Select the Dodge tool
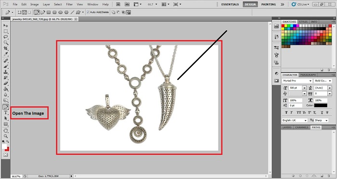The height and width of the screenshot is (179, 337). point(6,100)
